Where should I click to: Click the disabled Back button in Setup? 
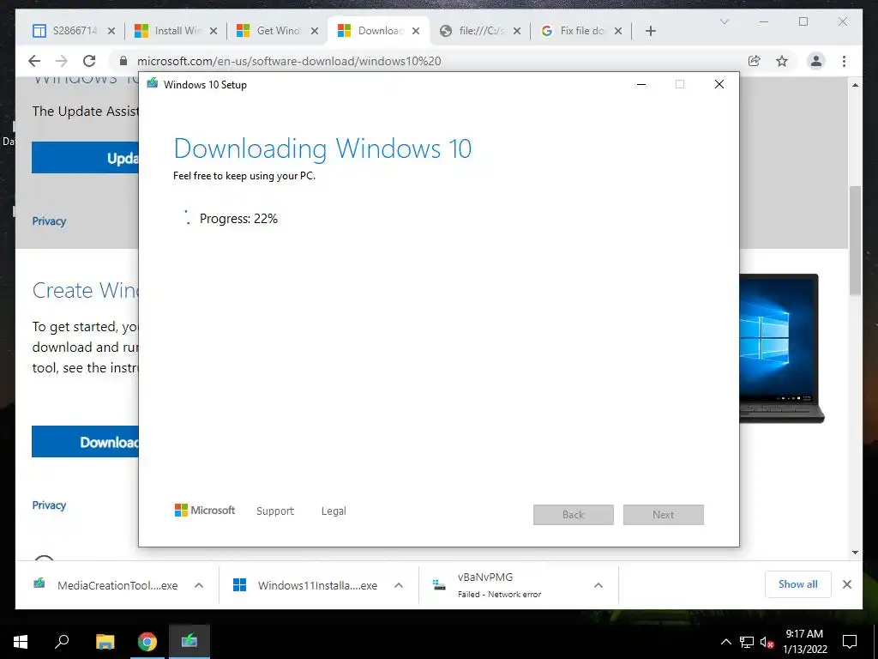pos(574,515)
